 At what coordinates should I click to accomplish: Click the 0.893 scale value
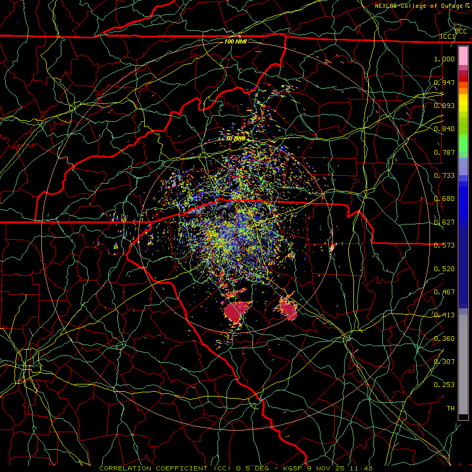point(444,105)
